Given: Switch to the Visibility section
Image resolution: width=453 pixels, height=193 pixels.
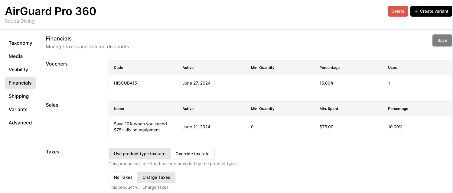Looking at the screenshot, I should pyautogui.click(x=18, y=69).
